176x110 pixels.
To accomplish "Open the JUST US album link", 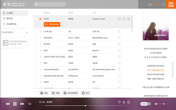I will point(96,32).
